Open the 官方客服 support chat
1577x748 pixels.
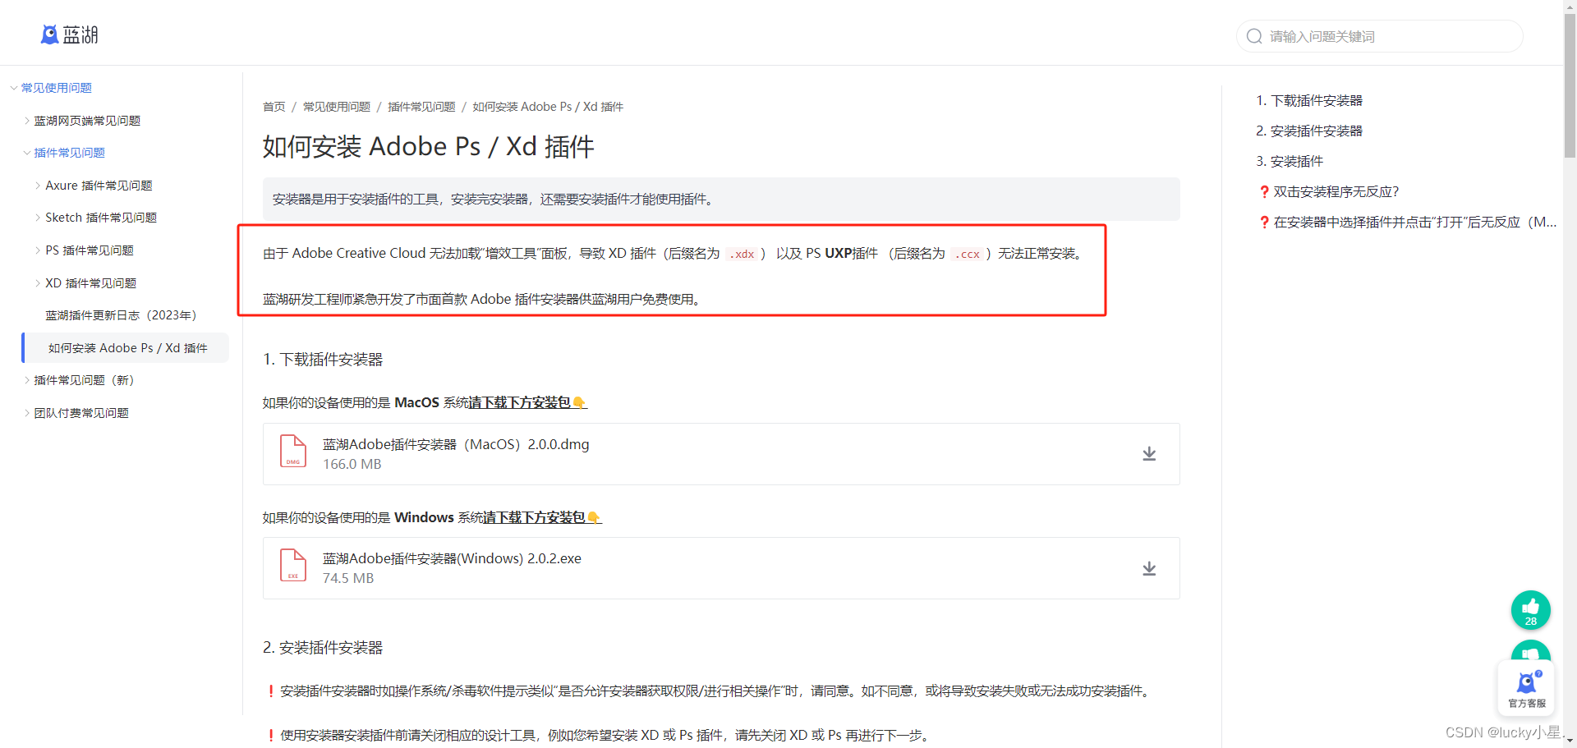pyautogui.click(x=1526, y=688)
